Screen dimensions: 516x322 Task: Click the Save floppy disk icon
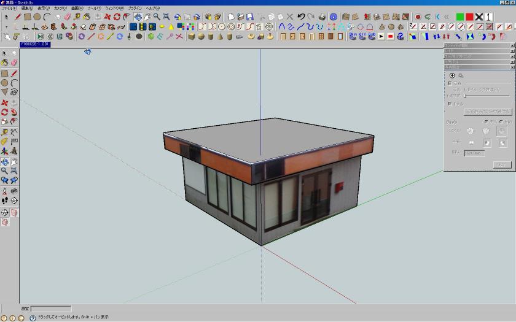(250, 17)
